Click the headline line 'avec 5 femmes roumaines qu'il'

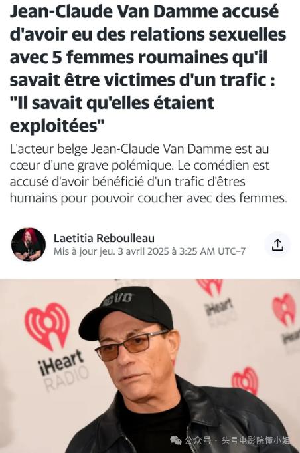pos(139,57)
